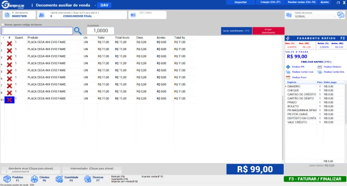The image size is (347, 186).
Task: Delete row 8 using the red X
Action: point(9,93)
